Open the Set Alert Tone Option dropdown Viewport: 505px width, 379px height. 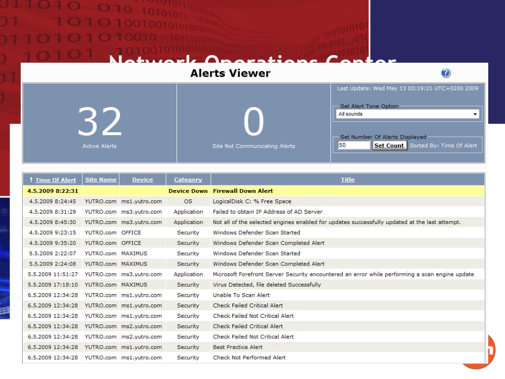[x=407, y=114]
